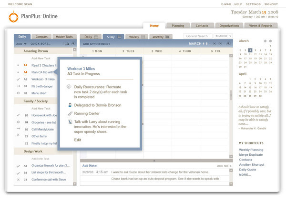Viewport: 286px width, 201px height.
Task: Show next month in mini calendar
Action: (270, 41)
